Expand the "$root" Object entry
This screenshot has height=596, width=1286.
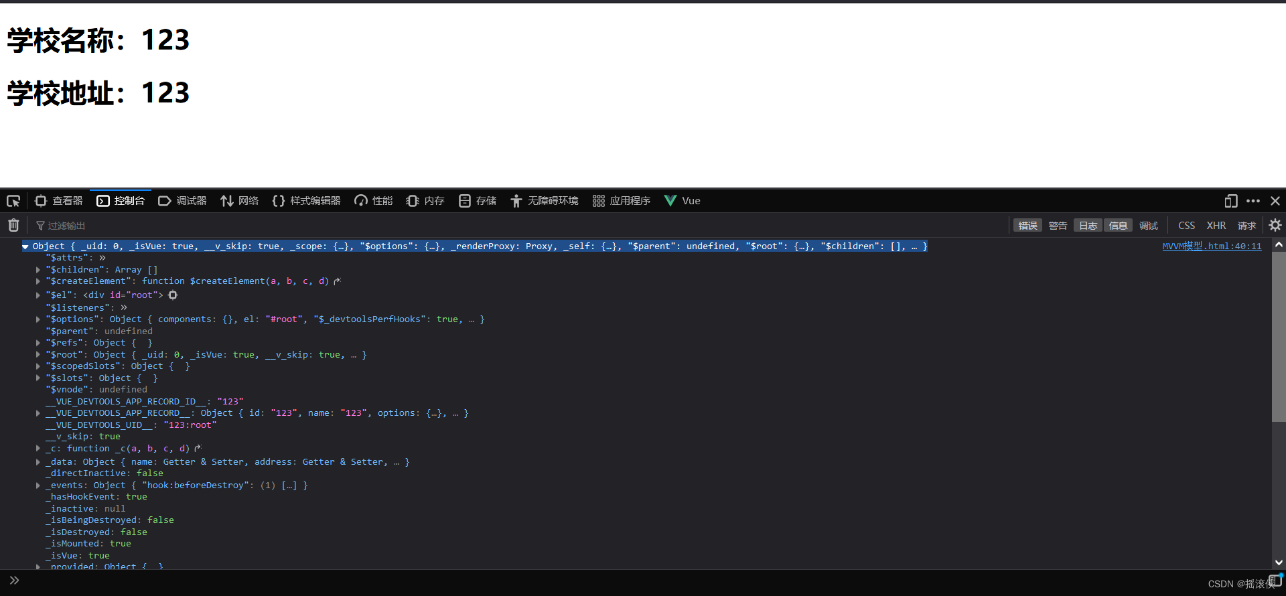coord(38,355)
